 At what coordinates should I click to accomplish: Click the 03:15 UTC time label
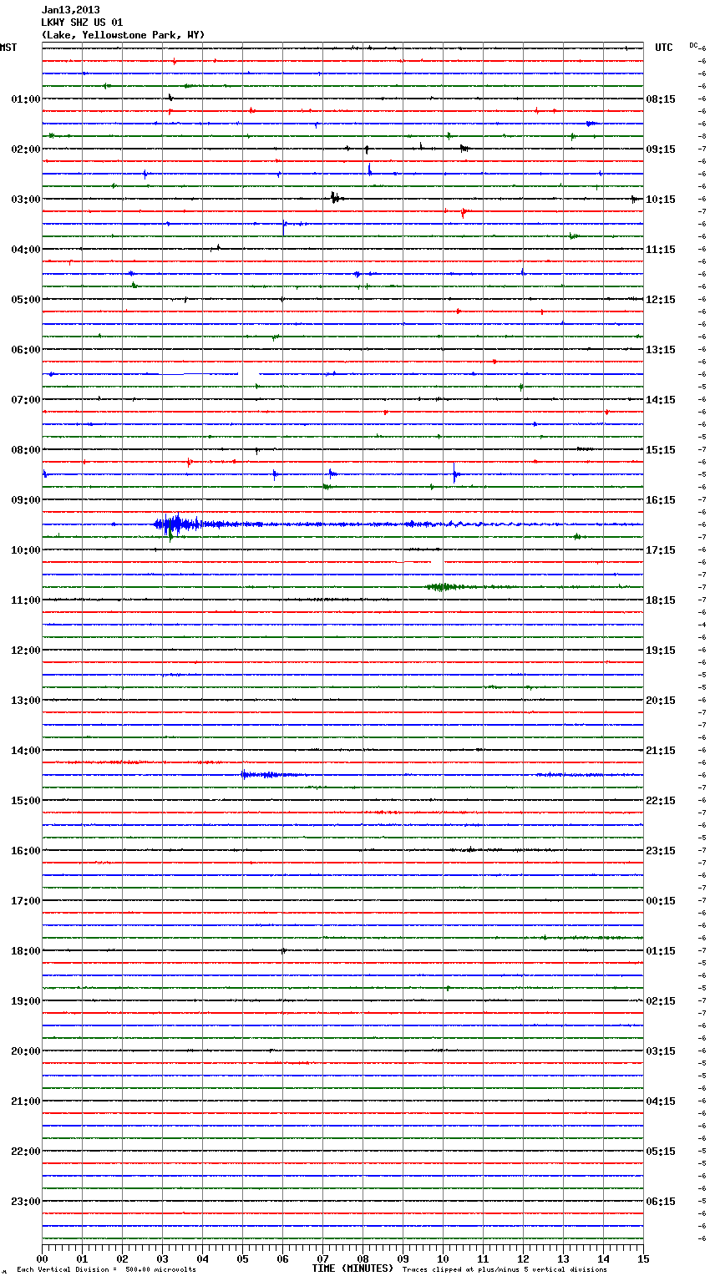tap(661, 1051)
